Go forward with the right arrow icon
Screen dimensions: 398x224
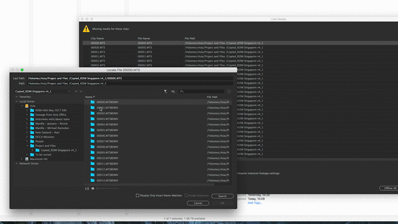click(81, 91)
